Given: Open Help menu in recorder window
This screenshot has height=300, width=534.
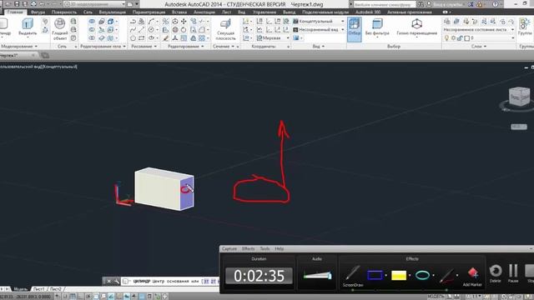Looking at the screenshot, I should pos(280,248).
